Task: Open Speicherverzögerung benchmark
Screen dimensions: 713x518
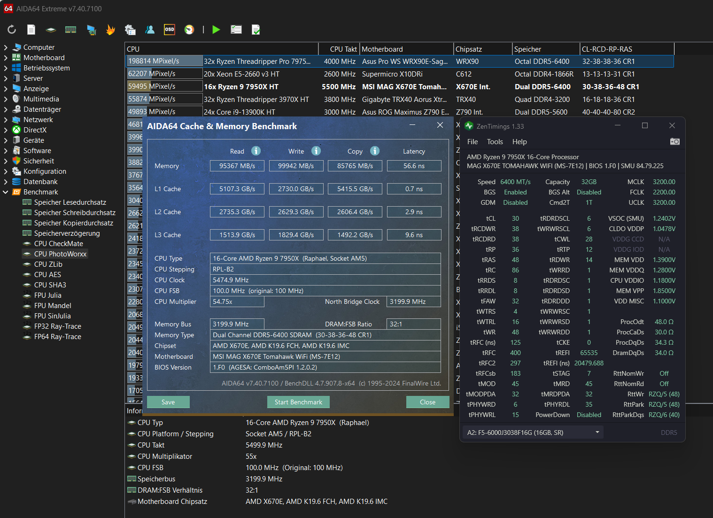Action: 67,233
